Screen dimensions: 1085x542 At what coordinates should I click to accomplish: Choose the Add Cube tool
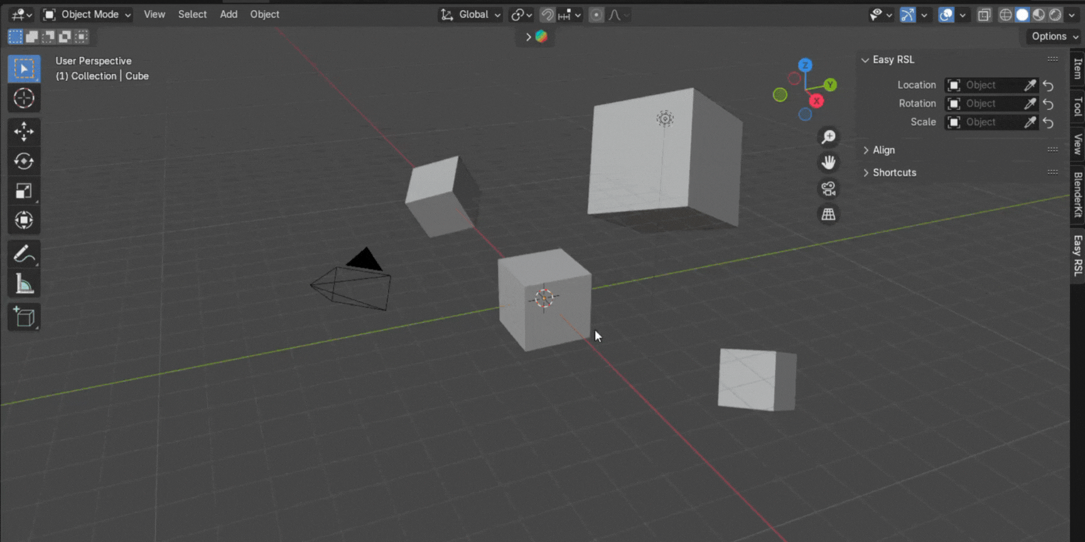(x=24, y=317)
